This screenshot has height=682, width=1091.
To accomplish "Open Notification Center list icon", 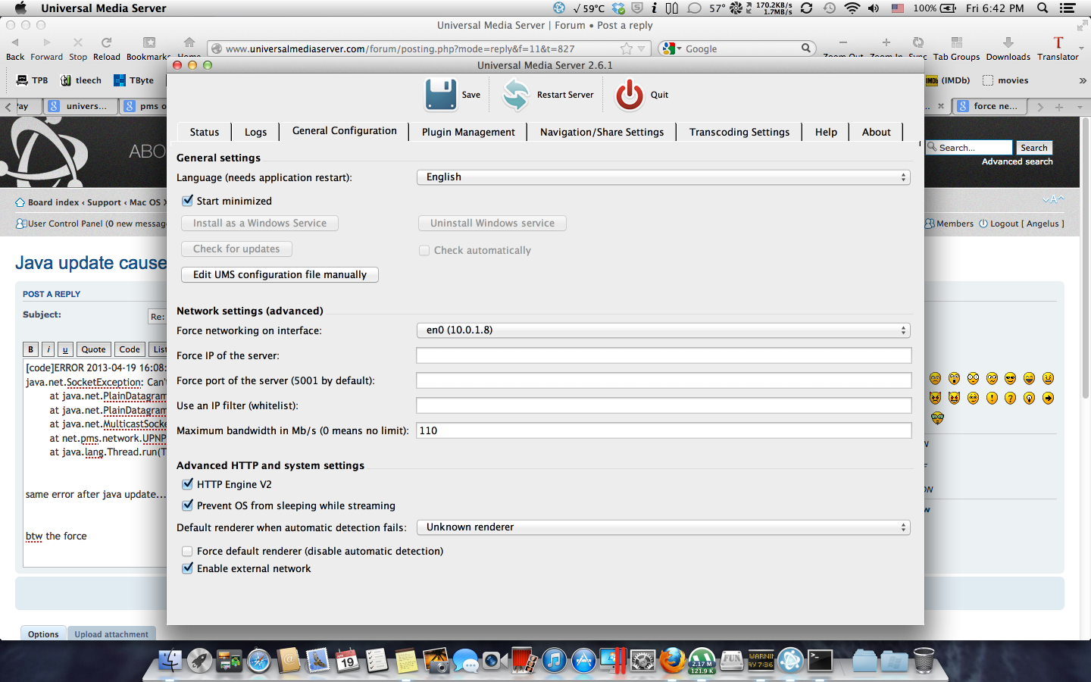I will pyautogui.click(x=1068, y=8).
